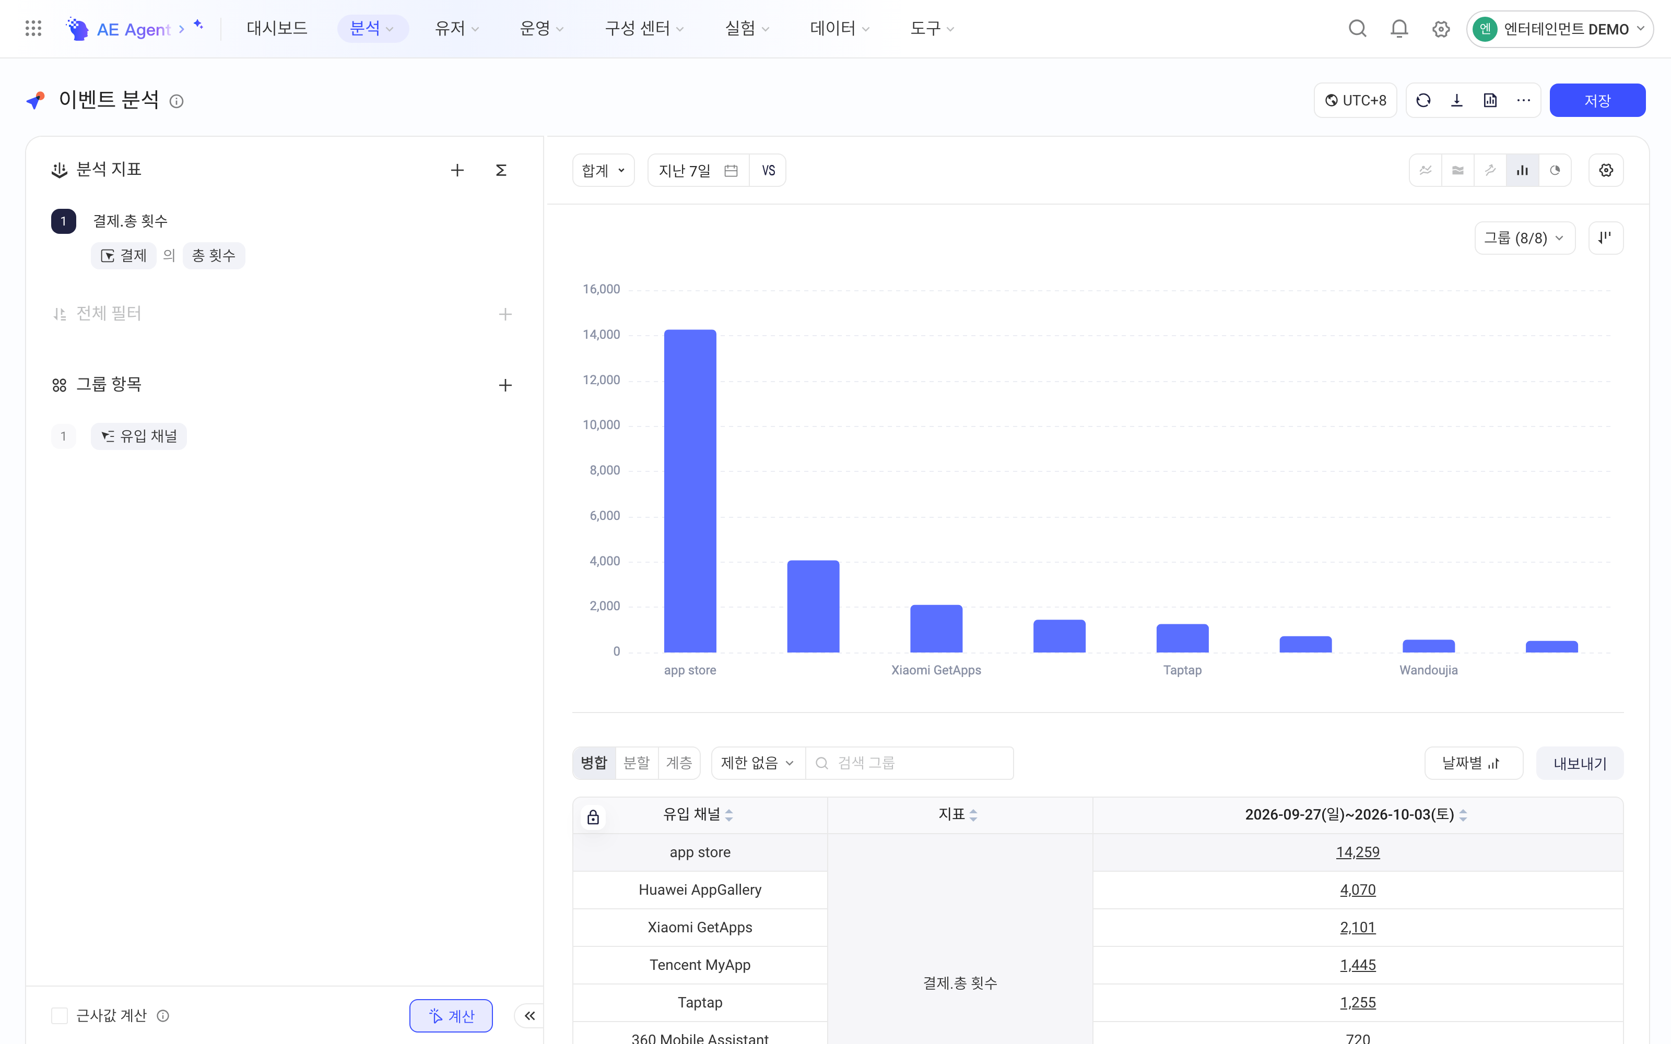1671x1044 pixels.
Task: Switch to pie chart view
Action: point(1555,171)
